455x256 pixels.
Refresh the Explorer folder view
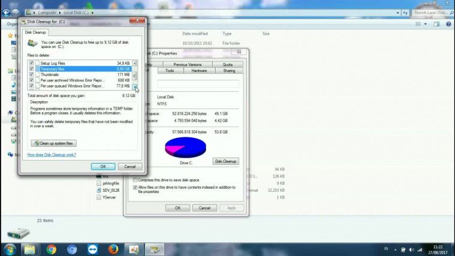pyautogui.click(x=405, y=13)
